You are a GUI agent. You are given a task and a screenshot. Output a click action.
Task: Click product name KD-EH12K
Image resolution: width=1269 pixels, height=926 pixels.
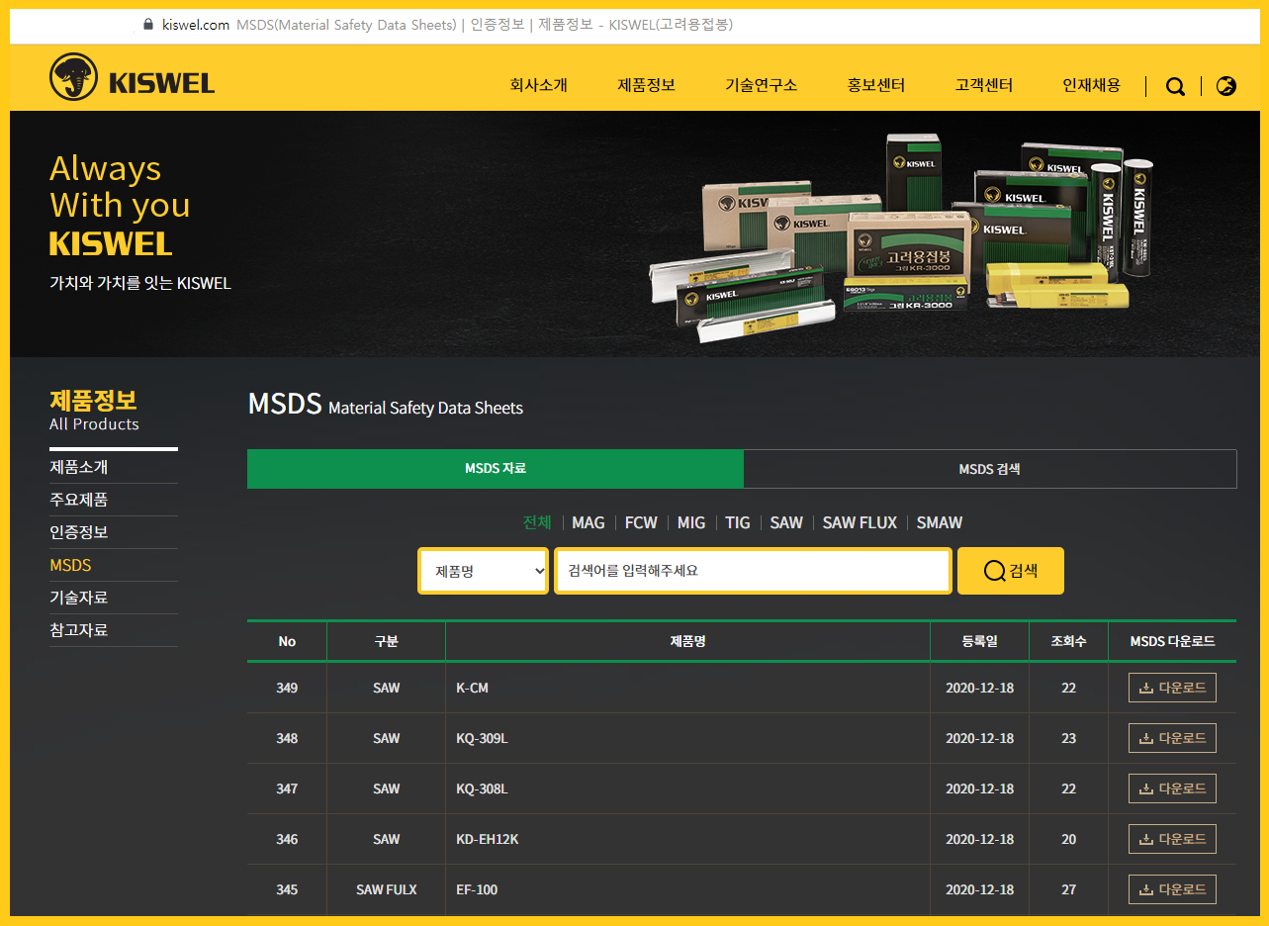(x=488, y=839)
